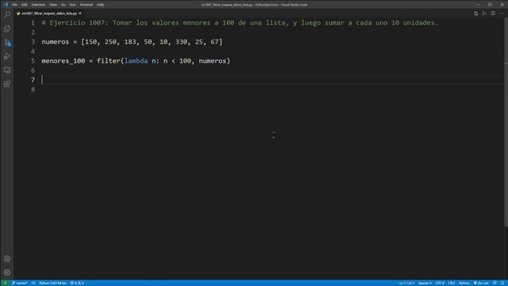Open the errors and warnings count

click(77, 283)
